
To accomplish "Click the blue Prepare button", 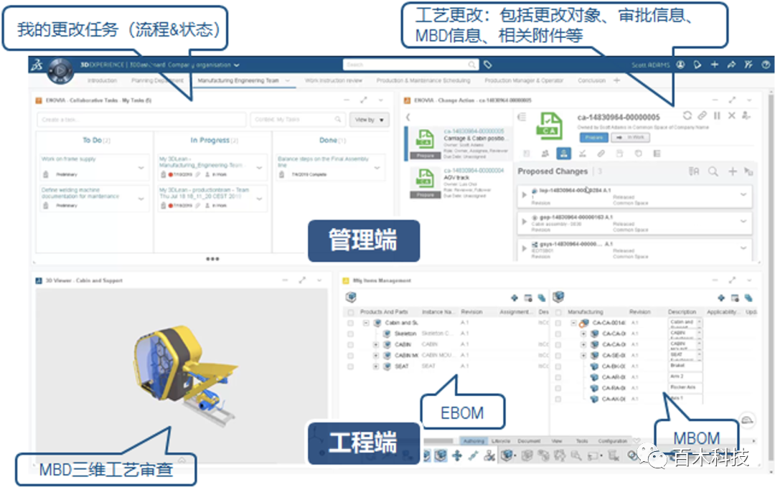I will 593,136.
